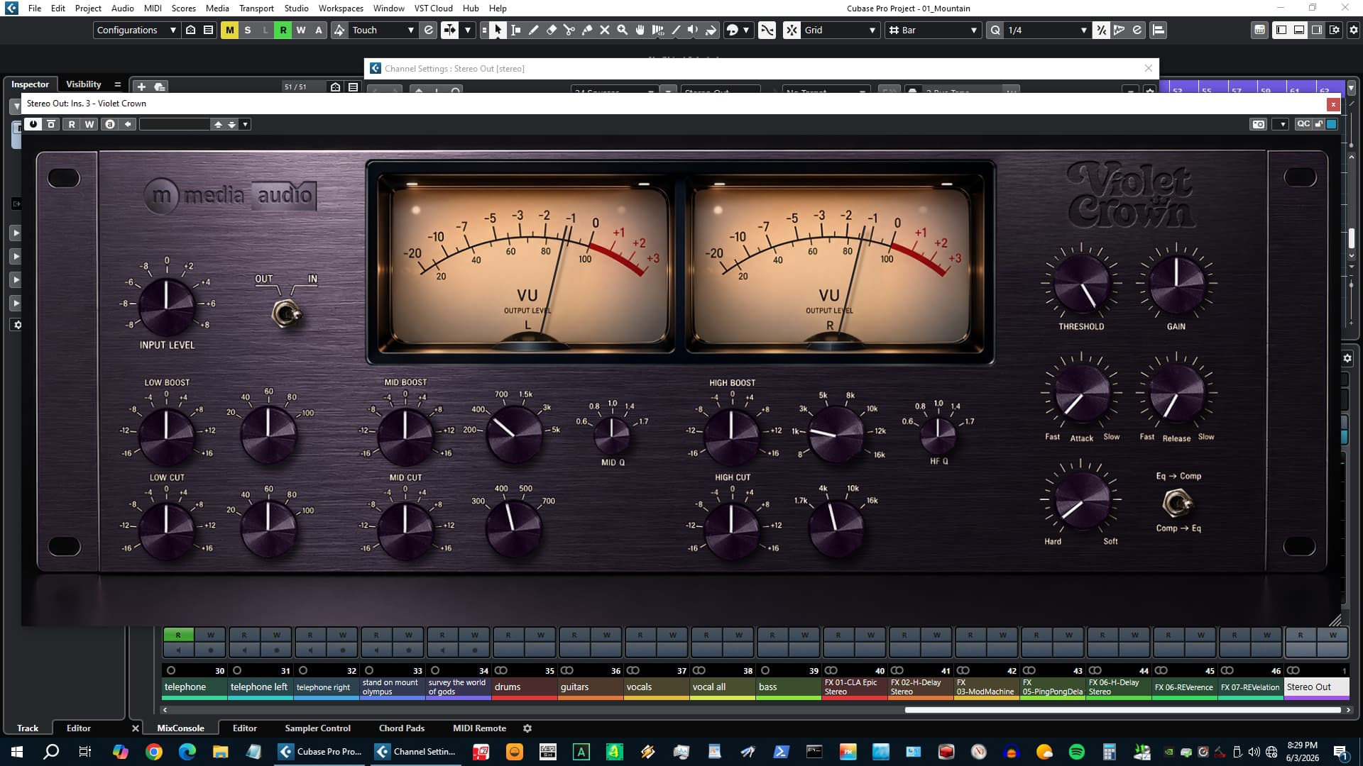This screenshot has height=766, width=1363.
Task: Open the Transport menu
Action: 256,8
